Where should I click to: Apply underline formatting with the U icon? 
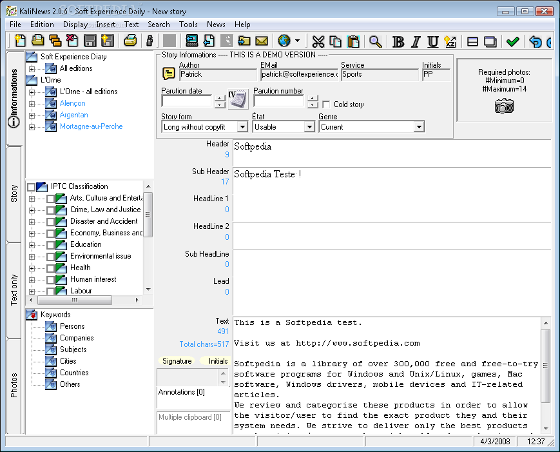tap(433, 41)
